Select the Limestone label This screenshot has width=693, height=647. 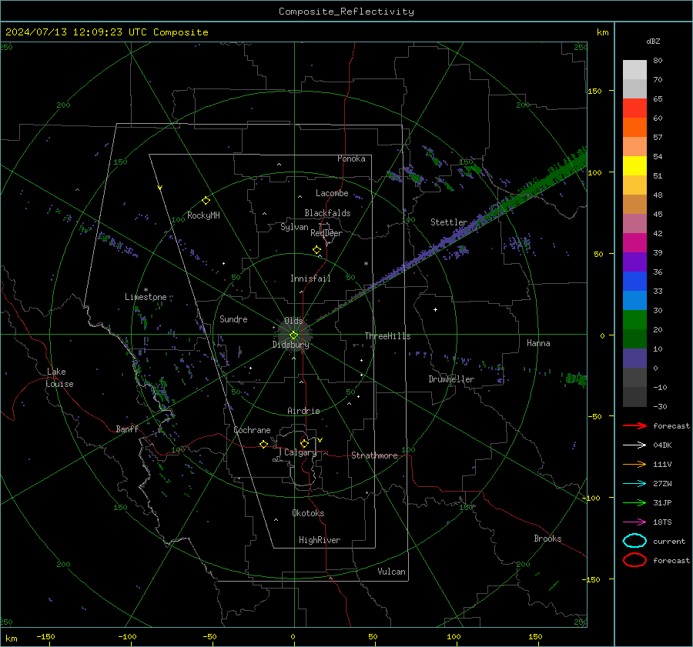coord(146,297)
